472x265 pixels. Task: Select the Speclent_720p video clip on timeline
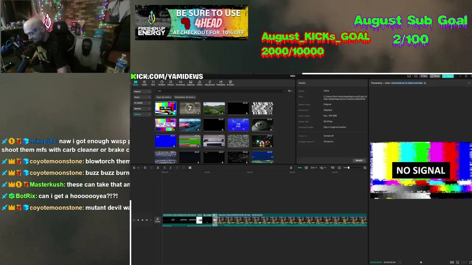(292, 220)
